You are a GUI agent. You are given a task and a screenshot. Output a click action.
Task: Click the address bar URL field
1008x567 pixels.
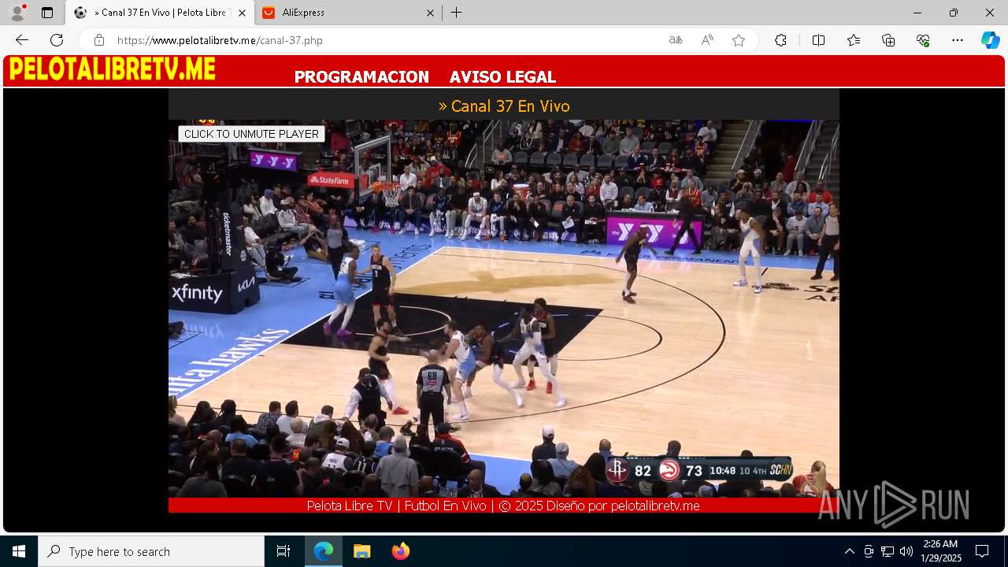click(x=386, y=40)
